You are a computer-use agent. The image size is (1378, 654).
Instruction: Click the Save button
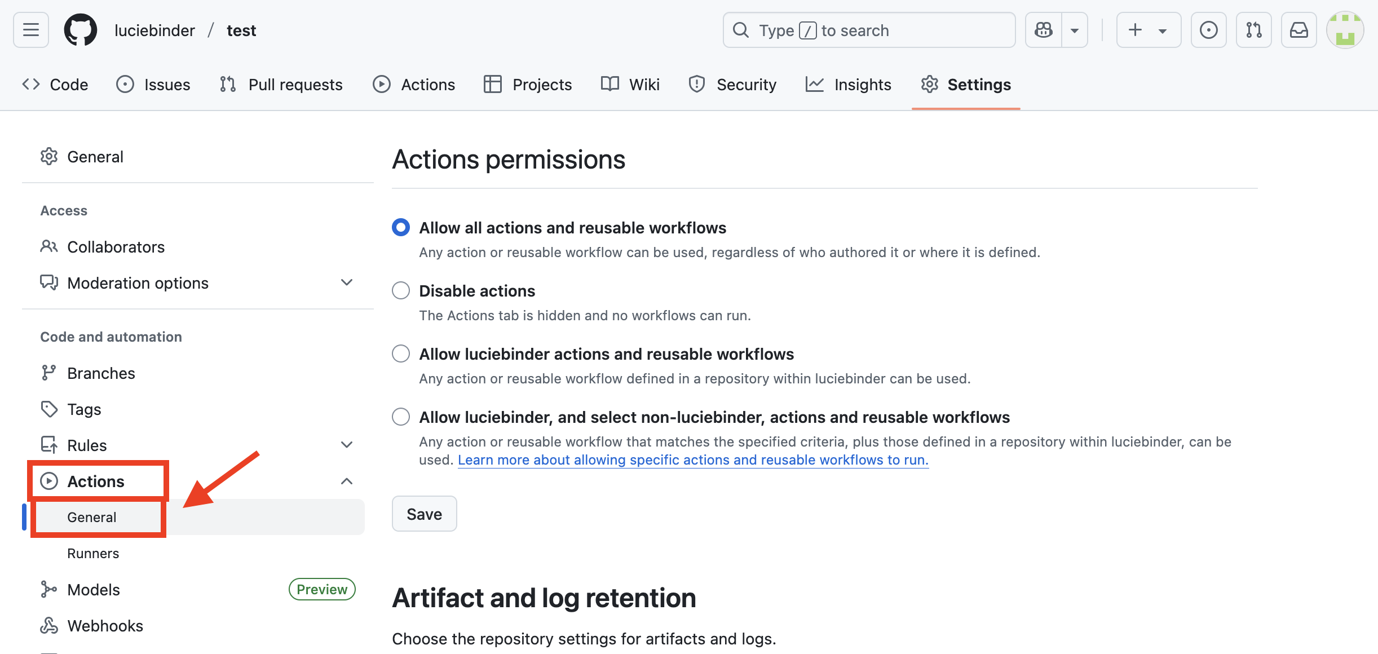pyautogui.click(x=424, y=514)
